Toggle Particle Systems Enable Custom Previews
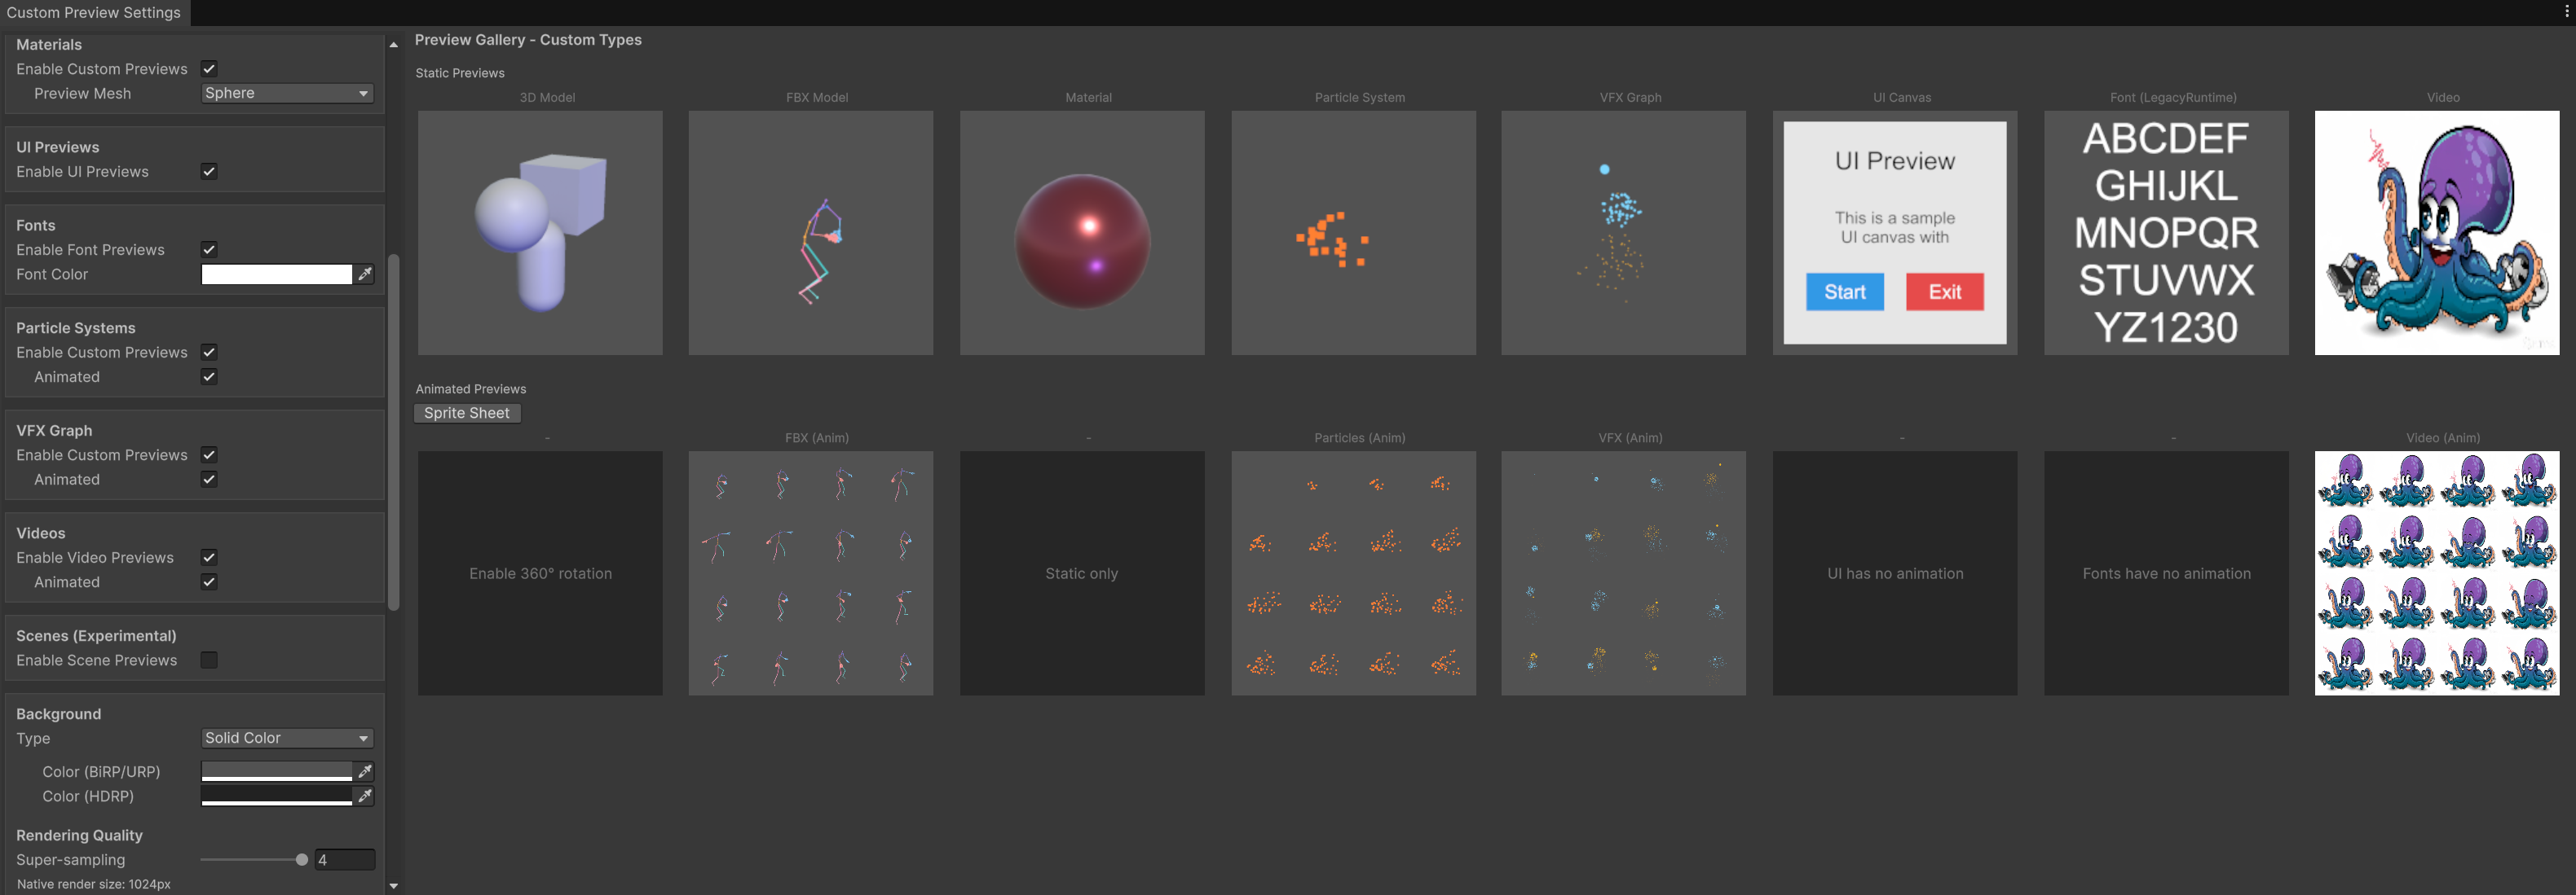The image size is (2576, 895). tap(209, 353)
